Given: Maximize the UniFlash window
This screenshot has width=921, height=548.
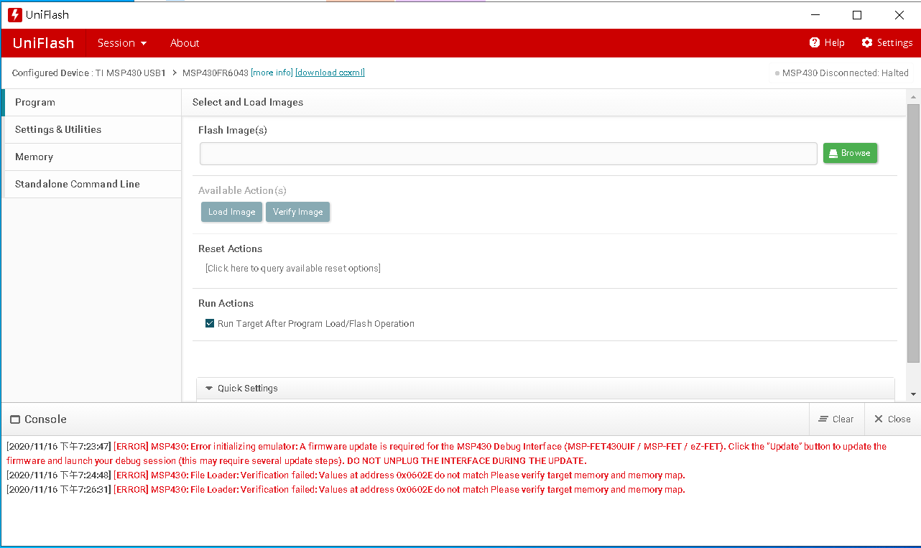Looking at the screenshot, I should coord(857,15).
